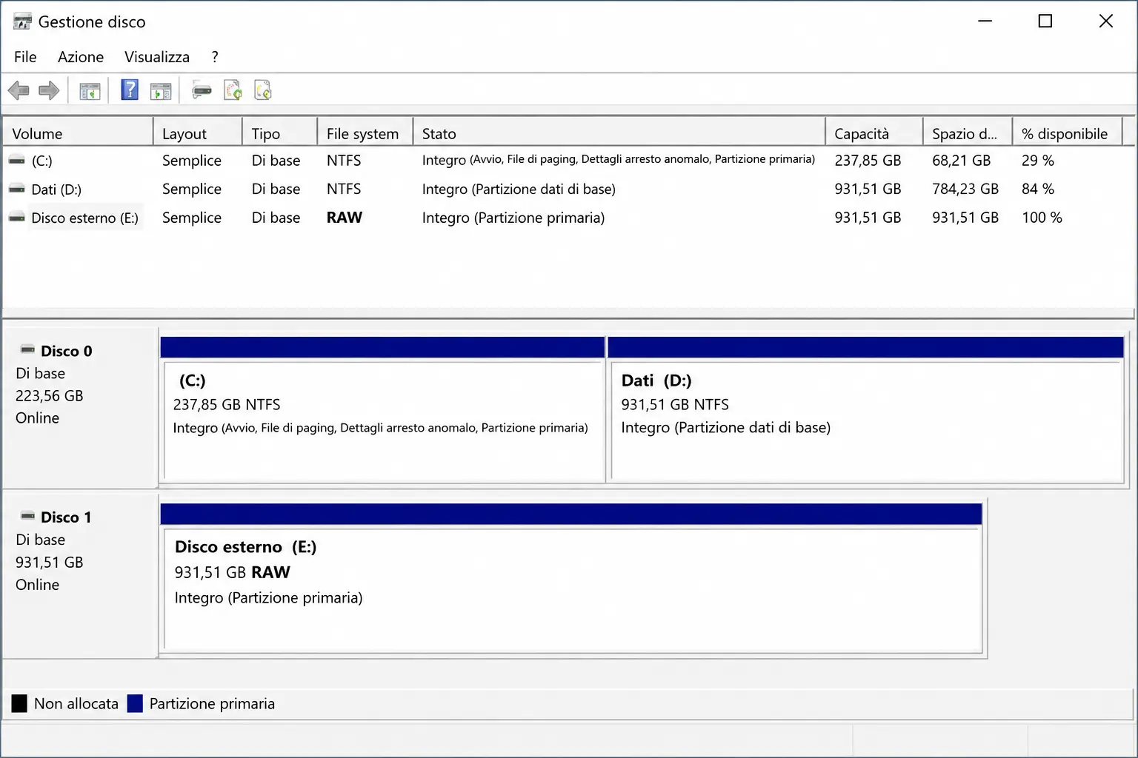Click the black Non allocata legend swatch
This screenshot has height=758, width=1138.
point(19,703)
